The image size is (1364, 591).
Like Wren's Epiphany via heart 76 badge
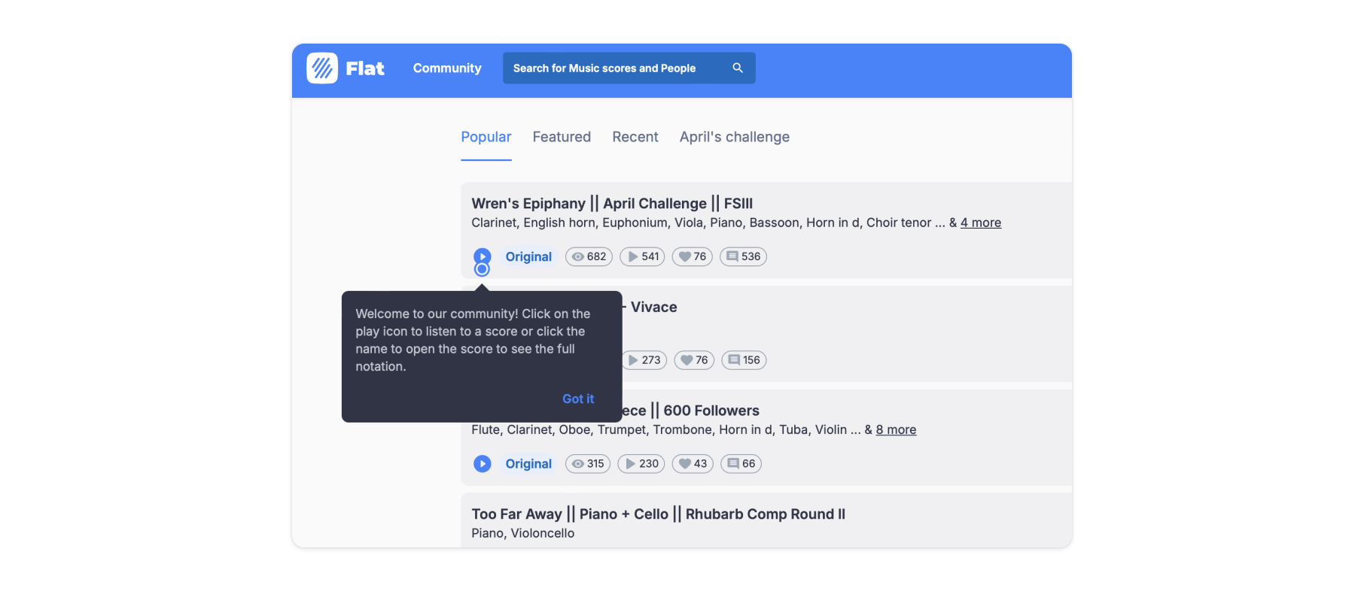[692, 256]
